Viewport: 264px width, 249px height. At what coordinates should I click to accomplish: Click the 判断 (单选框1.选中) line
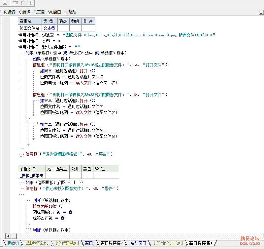(51, 200)
